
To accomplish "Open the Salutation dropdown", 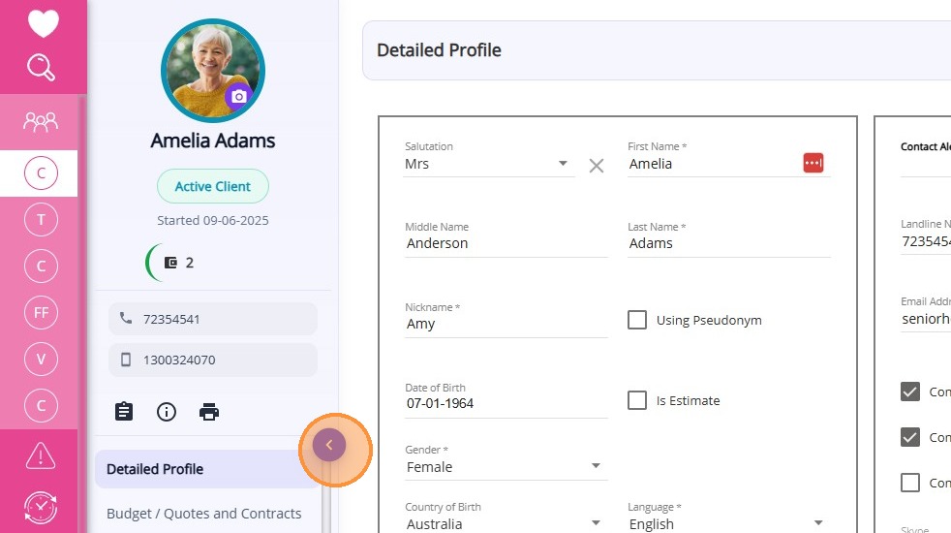I will [563, 164].
